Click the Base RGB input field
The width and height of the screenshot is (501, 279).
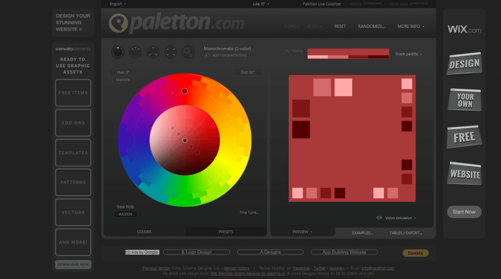click(126, 214)
